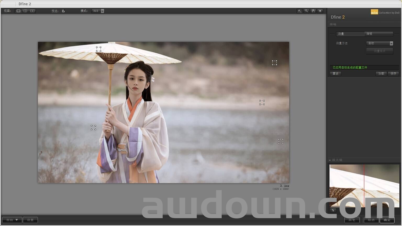Activate the zoom magnifier tool
The width and height of the screenshot is (402, 226).
306,11
